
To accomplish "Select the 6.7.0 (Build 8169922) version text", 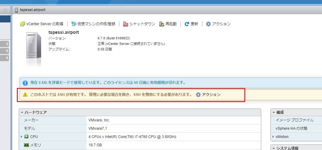I will pyautogui.click(x=114, y=38).
